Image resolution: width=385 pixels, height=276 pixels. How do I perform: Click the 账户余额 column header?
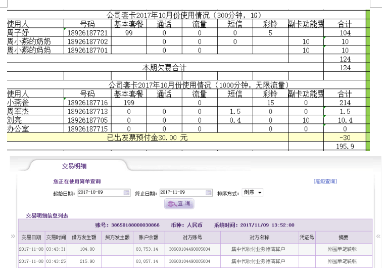pos(149,237)
